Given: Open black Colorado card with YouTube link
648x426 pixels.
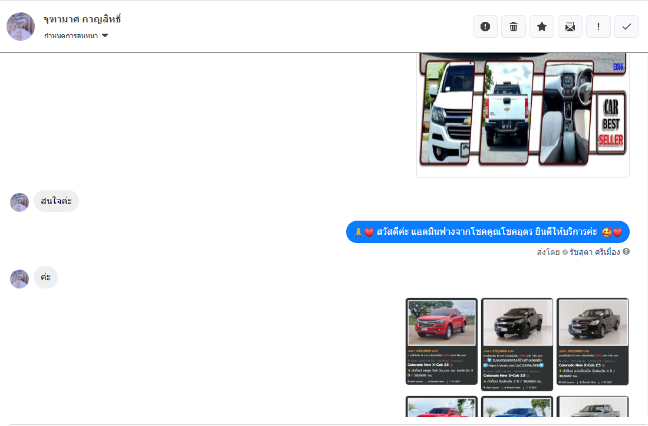Looking at the screenshot, I should (517, 345).
